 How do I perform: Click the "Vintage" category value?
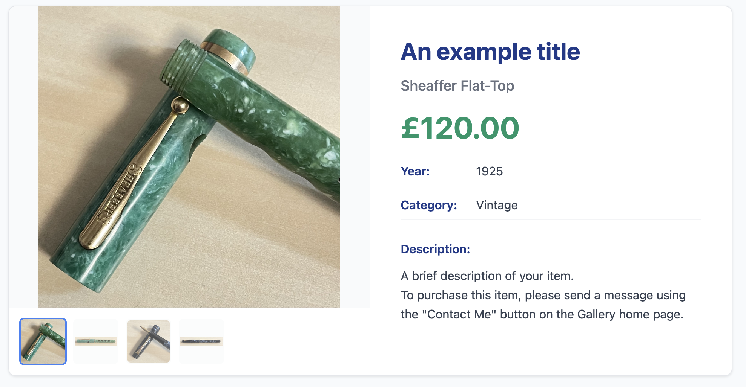click(497, 205)
